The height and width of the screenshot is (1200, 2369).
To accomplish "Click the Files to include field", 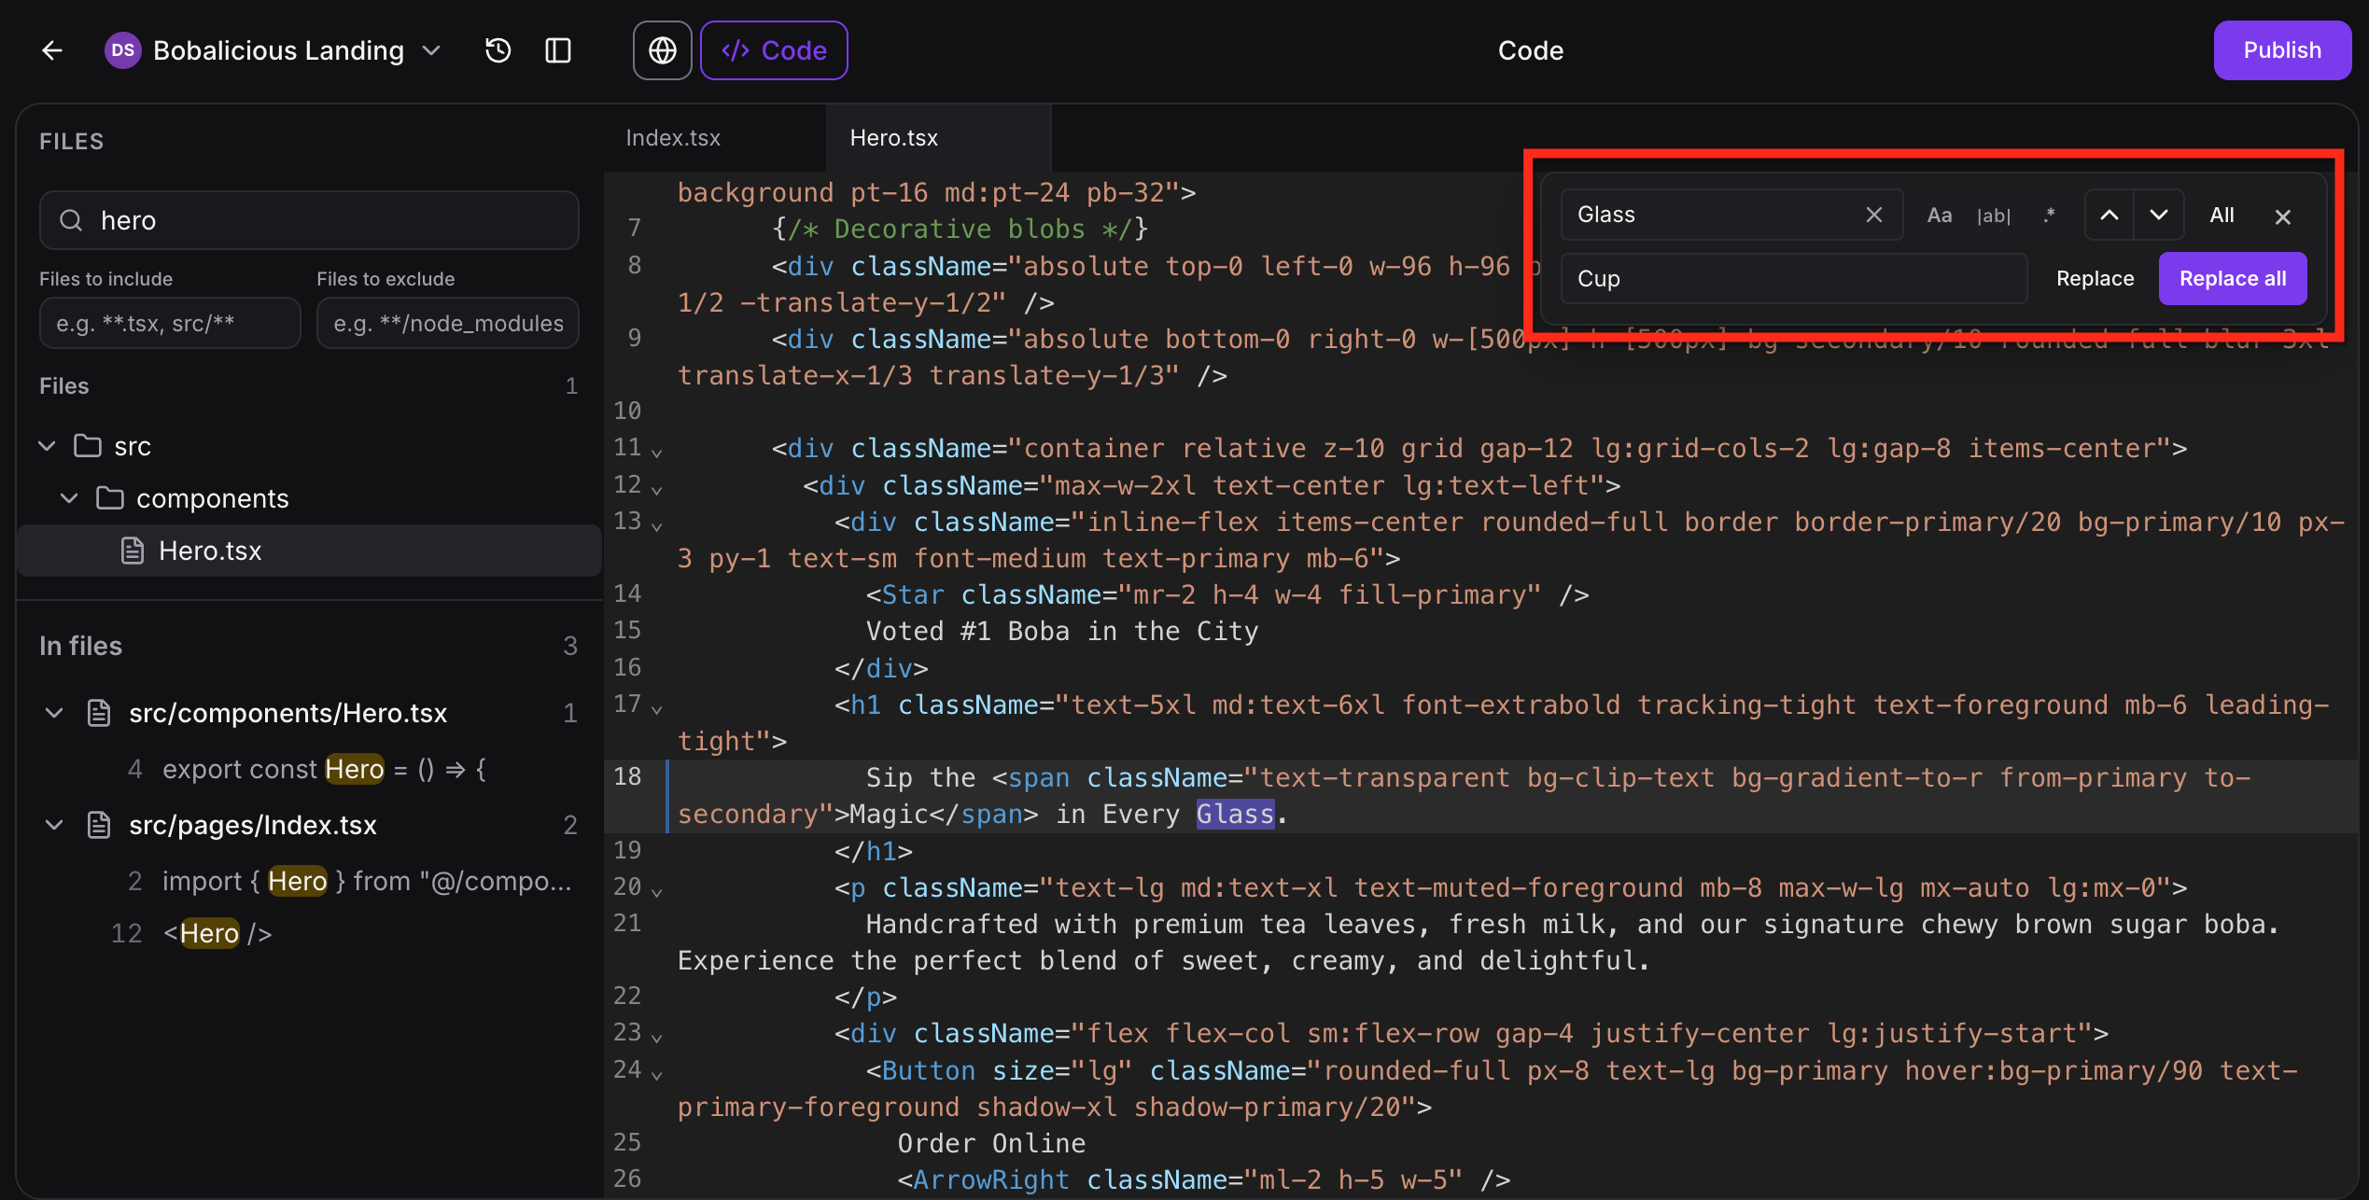I will [170, 324].
